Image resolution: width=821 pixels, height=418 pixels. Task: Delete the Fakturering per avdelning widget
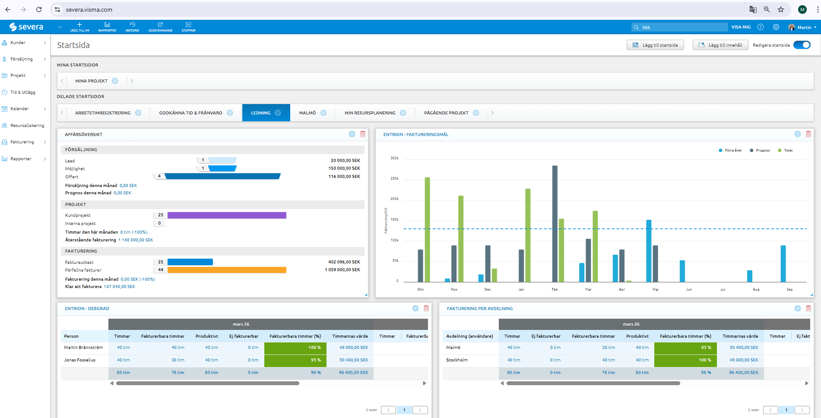(808, 308)
